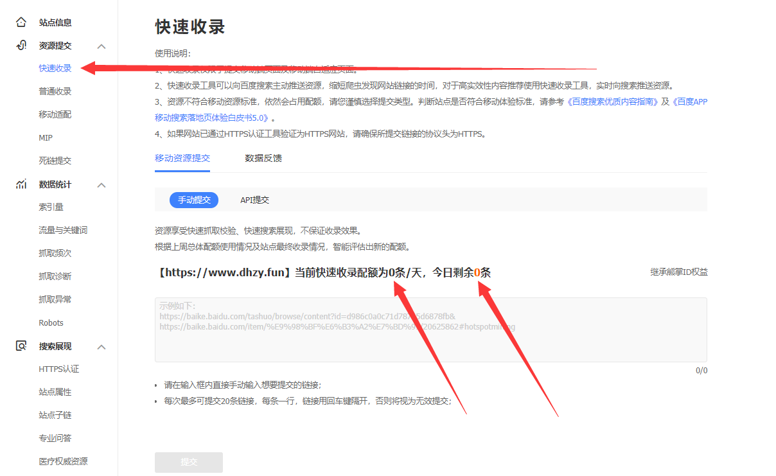
Task: Collapse the 资源提交 section chevron
Action: coord(101,46)
